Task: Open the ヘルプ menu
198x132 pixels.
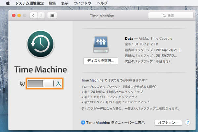Action: [102, 3]
